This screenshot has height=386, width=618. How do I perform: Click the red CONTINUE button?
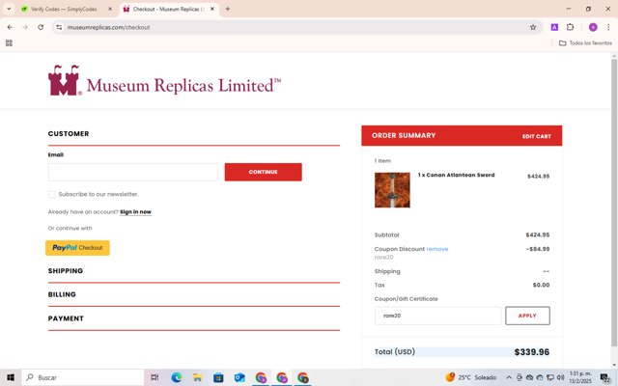[264, 172]
